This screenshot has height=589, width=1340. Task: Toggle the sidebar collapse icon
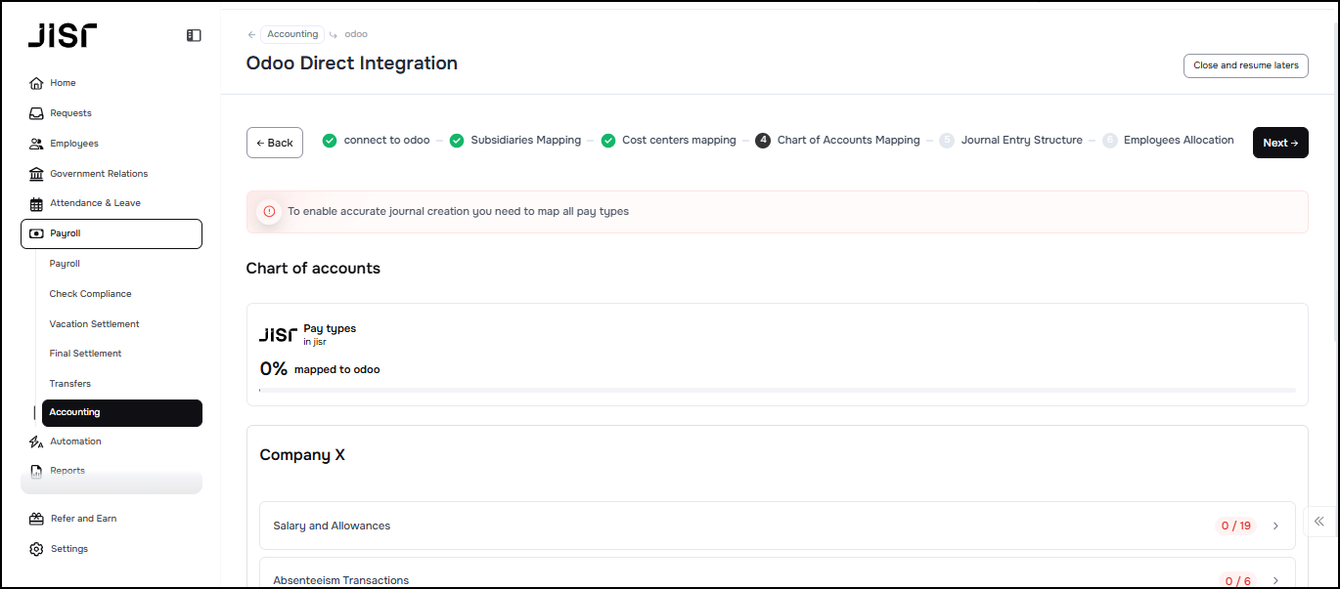pyautogui.click(x=194, y=35)
